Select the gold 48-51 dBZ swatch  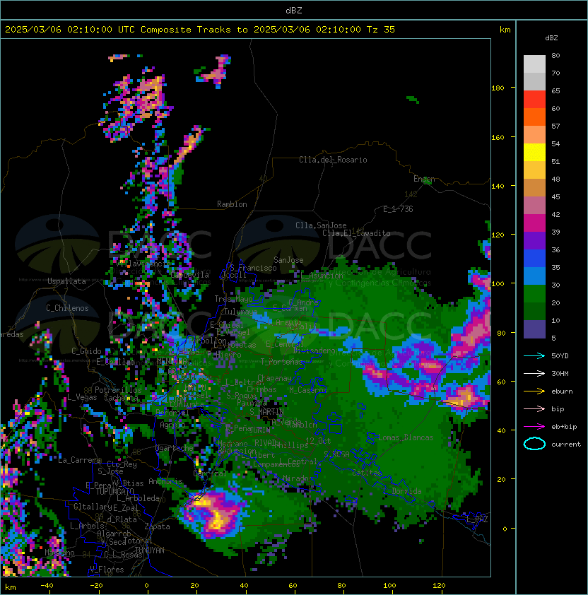pyautogui.click(x=534, y=170)
